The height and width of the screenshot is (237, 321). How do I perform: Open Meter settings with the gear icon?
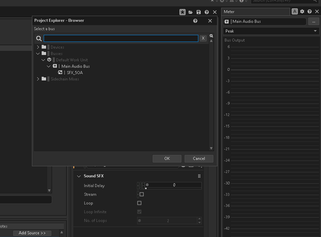(x=302, y=11)
